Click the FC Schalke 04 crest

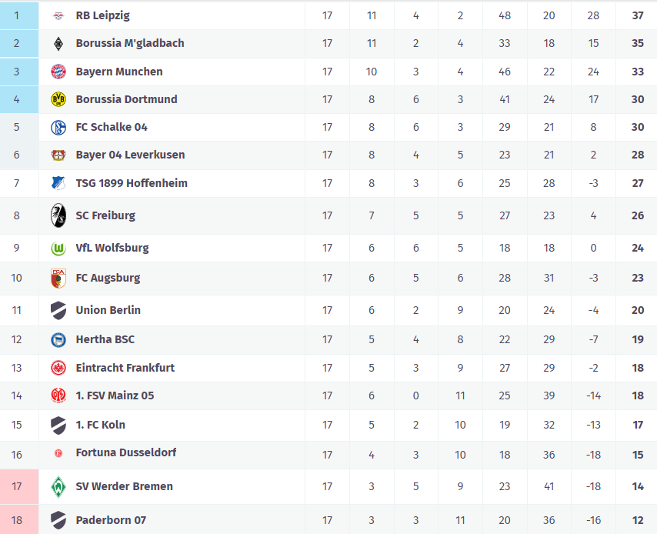(x=58, y=127)
